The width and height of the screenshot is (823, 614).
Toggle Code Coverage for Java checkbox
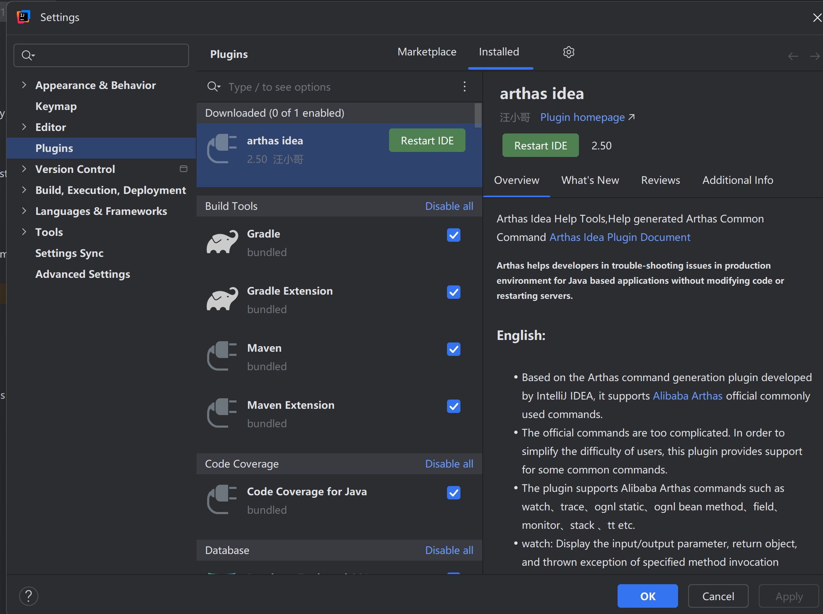tap(453, 493)
